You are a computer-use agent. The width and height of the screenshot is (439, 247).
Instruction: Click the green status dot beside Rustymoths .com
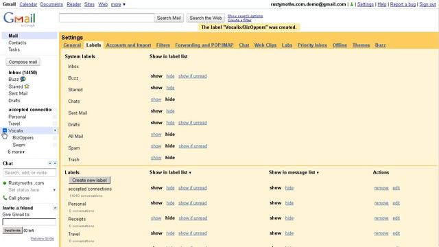[x=5, y=183]
